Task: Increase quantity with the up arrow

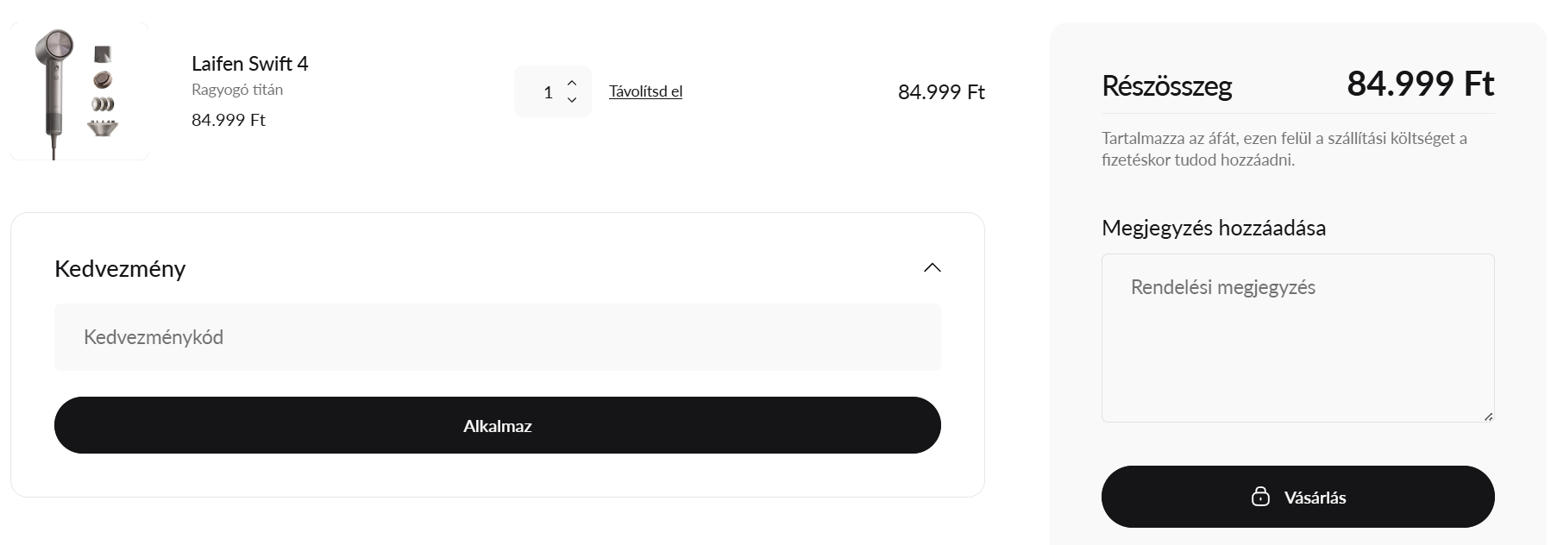Action: (x=572, y=83)
